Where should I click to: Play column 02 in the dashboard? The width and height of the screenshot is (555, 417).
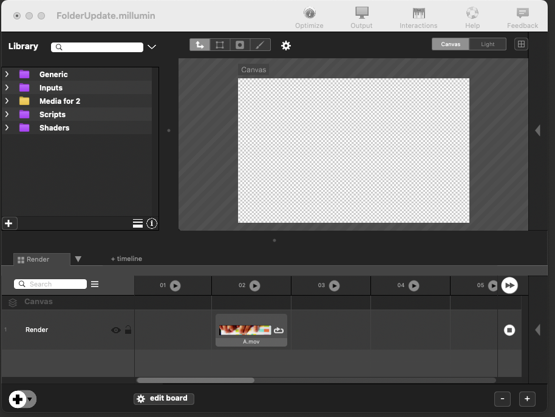pos(254,285)
